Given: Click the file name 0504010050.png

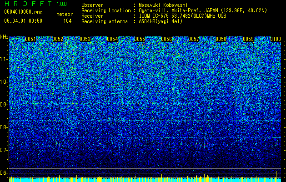Looking at the screenshot, I should 23,12.
